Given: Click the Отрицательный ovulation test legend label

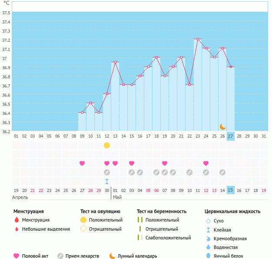Looking at the screenshot, I should click(x=105, y=229).
